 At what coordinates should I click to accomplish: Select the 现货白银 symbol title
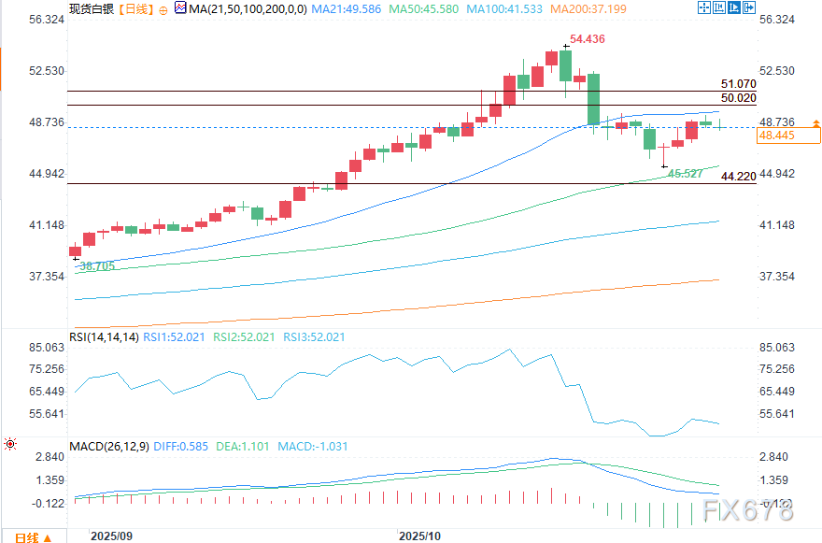(x=91, y=9)
